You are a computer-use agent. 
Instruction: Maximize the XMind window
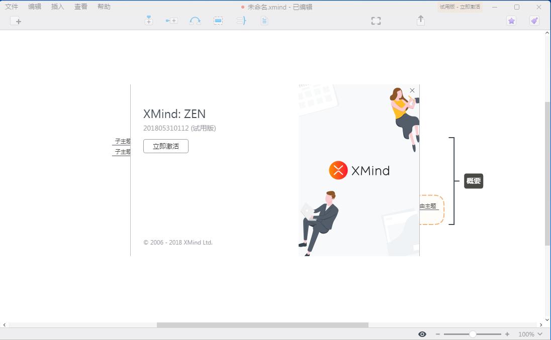[517, 7]
